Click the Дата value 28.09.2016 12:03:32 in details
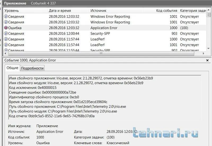The image size is (212, 146). tap(122, 131)
